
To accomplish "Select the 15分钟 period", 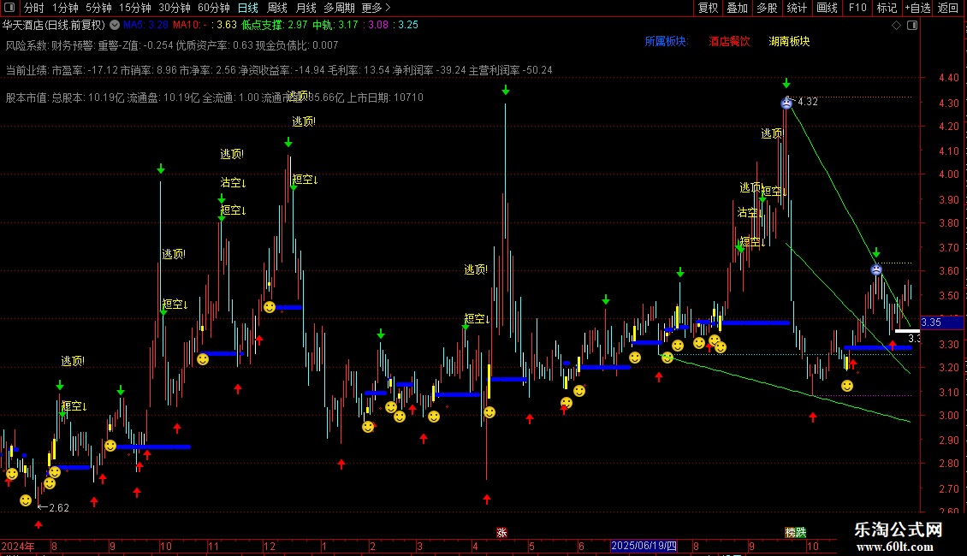I will click(134, 8).
